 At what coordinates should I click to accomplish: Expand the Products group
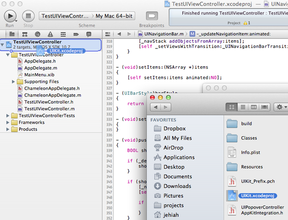8,129
